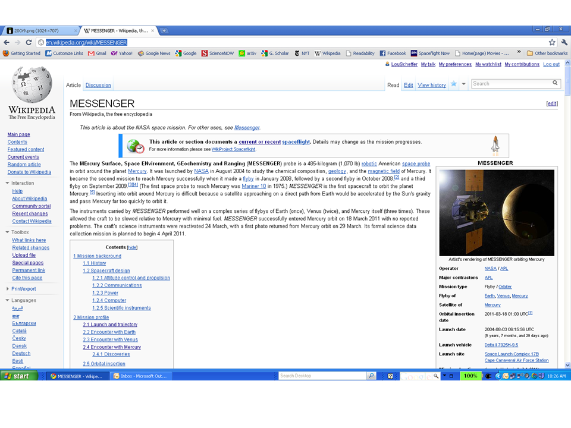Open the Readability bookmark
571x428 pixels.
point(360,53)
